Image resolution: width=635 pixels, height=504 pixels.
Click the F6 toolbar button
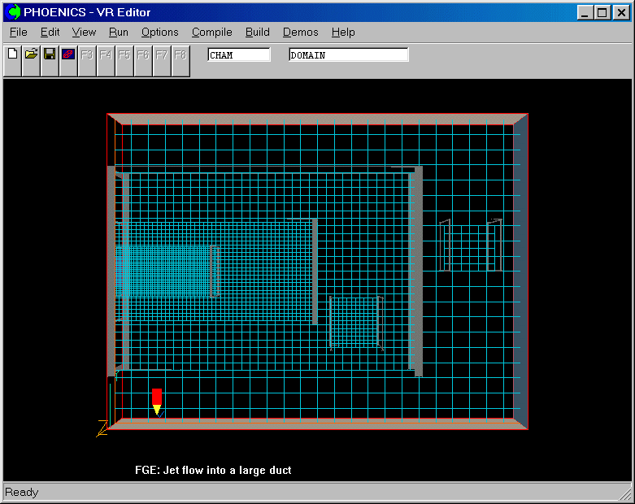coord(143,61)
